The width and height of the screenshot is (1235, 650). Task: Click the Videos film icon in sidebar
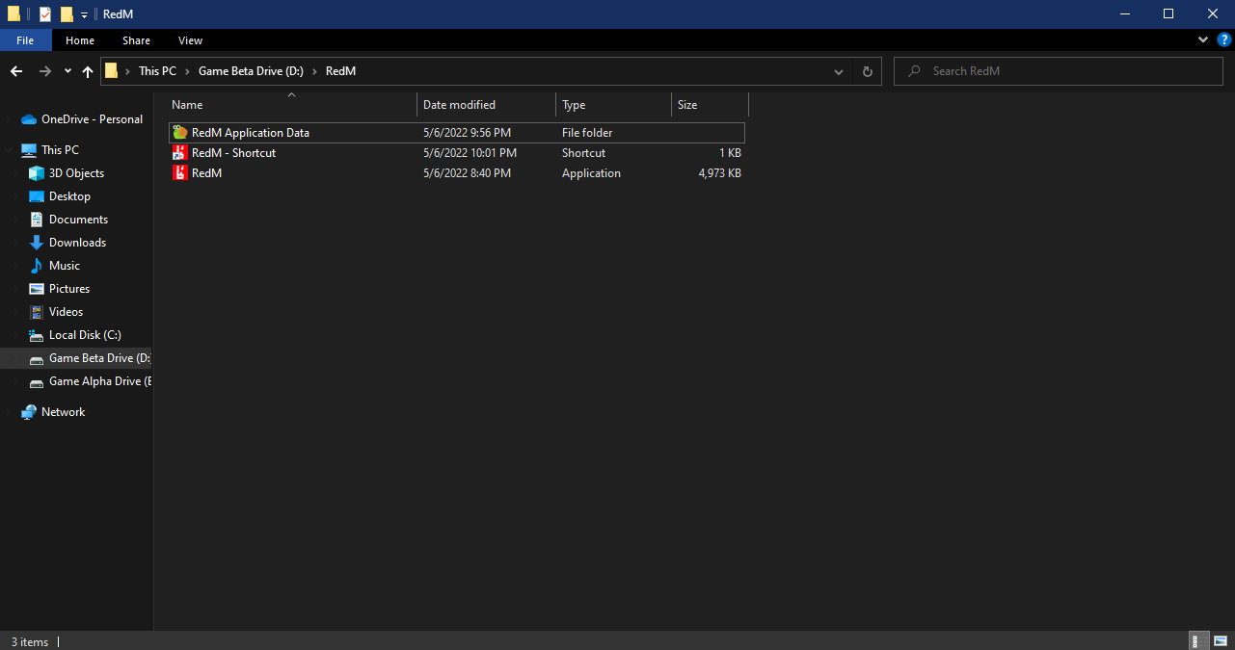click(37, 312)
